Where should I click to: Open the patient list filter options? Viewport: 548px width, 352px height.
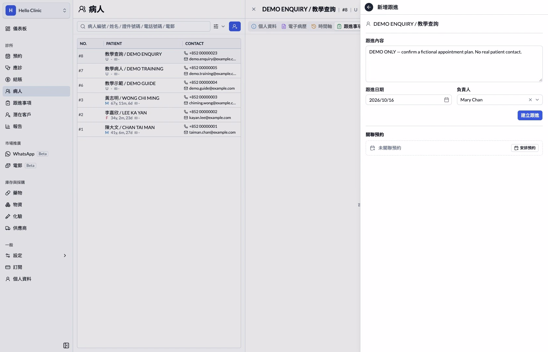(x=219, y=26)
